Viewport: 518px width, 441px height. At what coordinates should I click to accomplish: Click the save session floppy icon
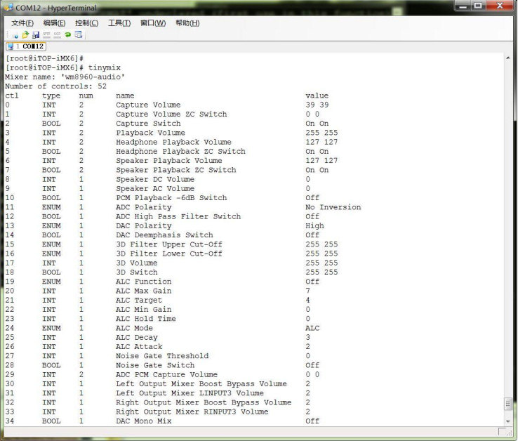point(36,34)
